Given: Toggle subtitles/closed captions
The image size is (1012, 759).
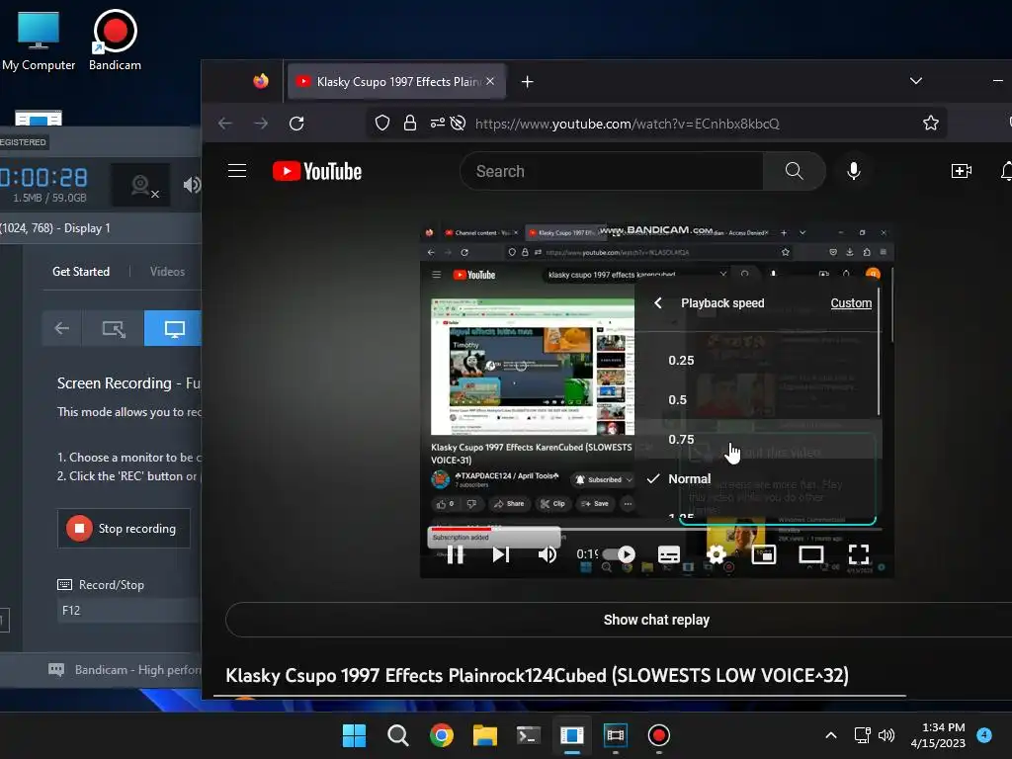Looking at the screenshot, I should 669,554.
